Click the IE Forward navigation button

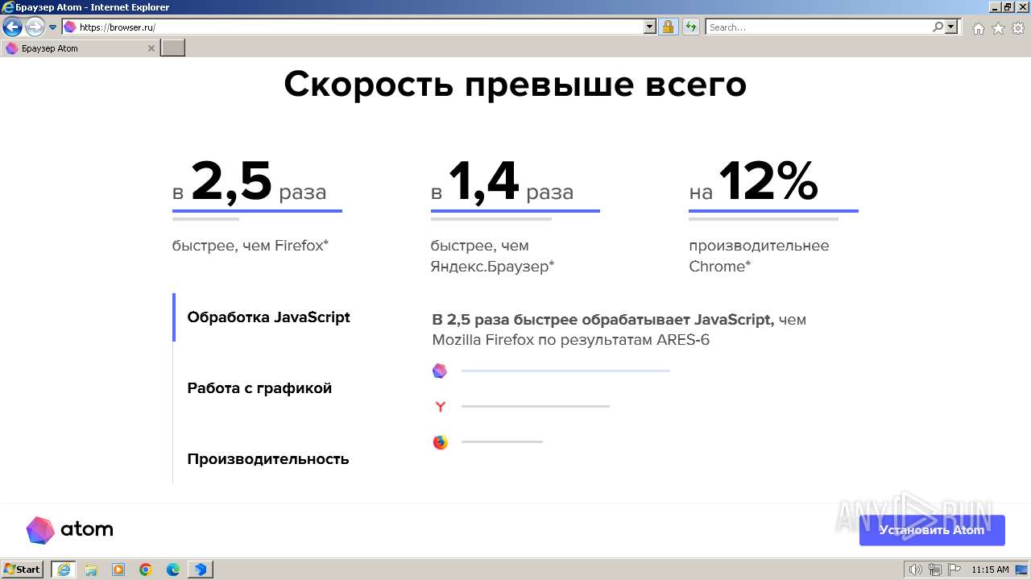point(35,27)
